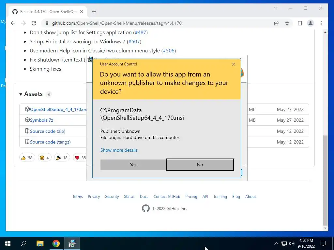Toggle the Chrome side panel icon
The image size is (334, 250).
[300, 23]
